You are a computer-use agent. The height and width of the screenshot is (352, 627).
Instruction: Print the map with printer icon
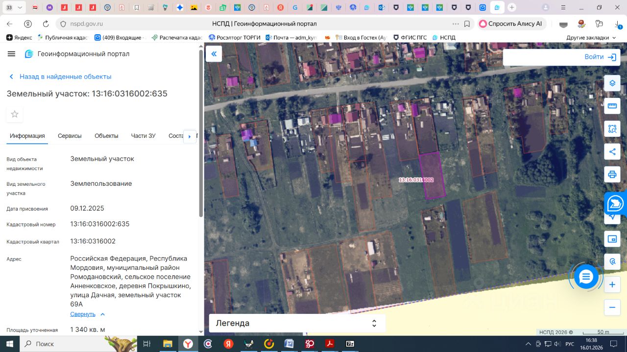tap(612, 175)
